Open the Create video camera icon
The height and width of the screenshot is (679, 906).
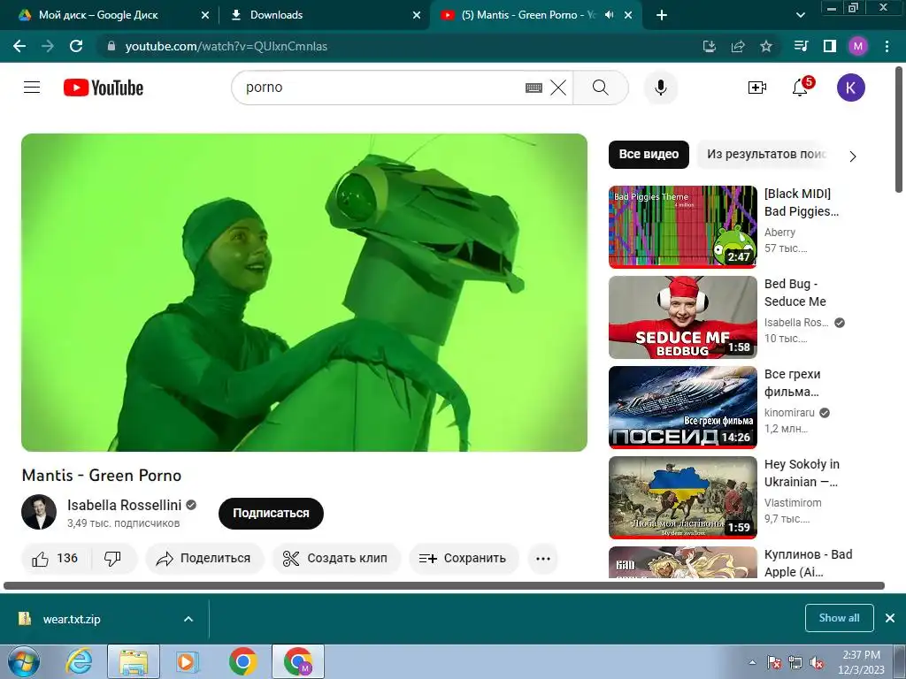[x=757, y=88]
